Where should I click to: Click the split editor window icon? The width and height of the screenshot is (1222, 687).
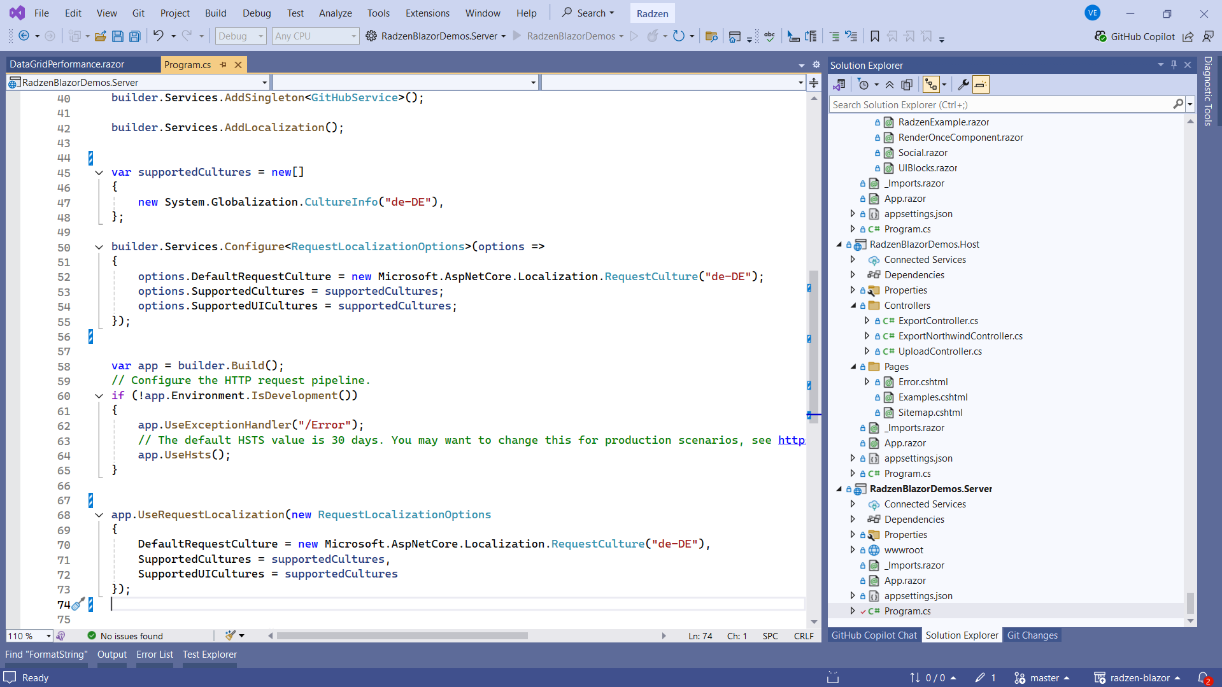point(814,83)
